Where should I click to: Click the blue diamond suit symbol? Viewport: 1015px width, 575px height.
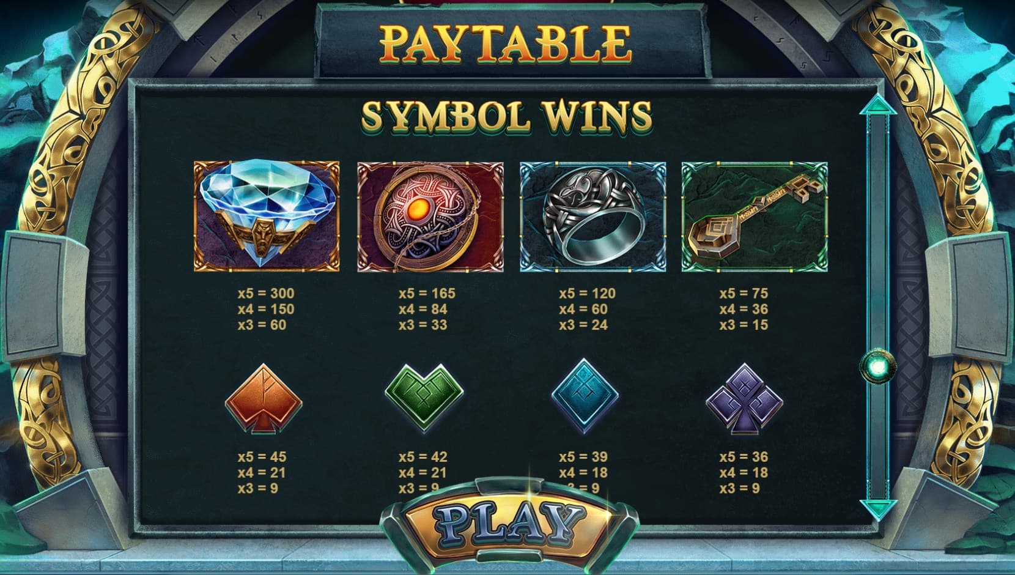pos(585,396)
